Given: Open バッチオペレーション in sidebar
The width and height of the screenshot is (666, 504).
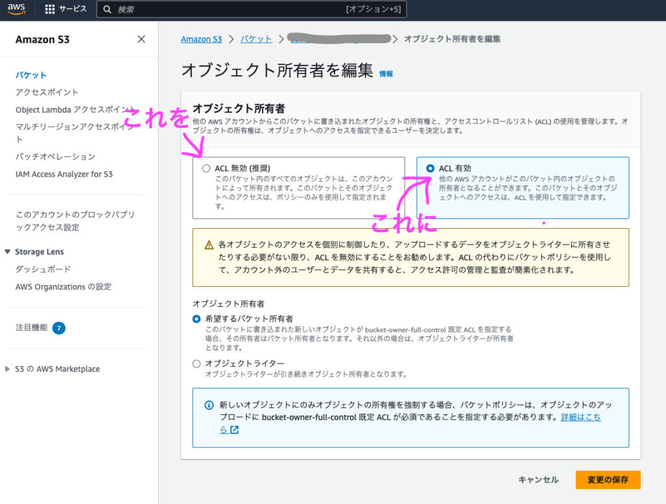Looking at the screenshot, I should point(55,157).
